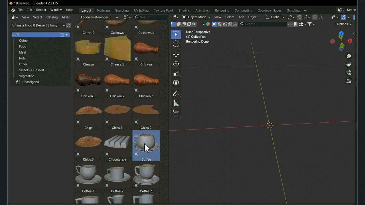Image resolution: width=365 pixels, height=205 pixels.
Task: Activate the Rotate tool
Action: point(176,64)
